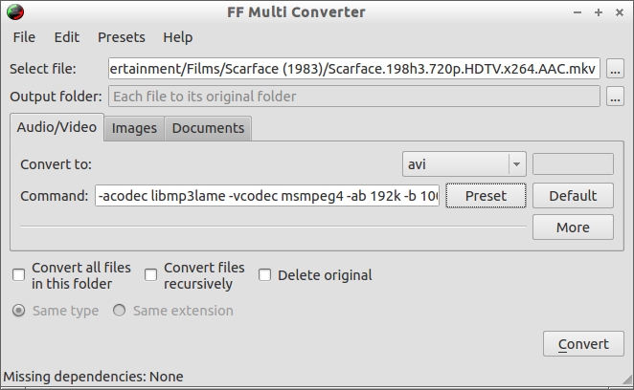The image size is (634, 390).
Task: Switch to the Documents tab
Action: coord(208,128)
